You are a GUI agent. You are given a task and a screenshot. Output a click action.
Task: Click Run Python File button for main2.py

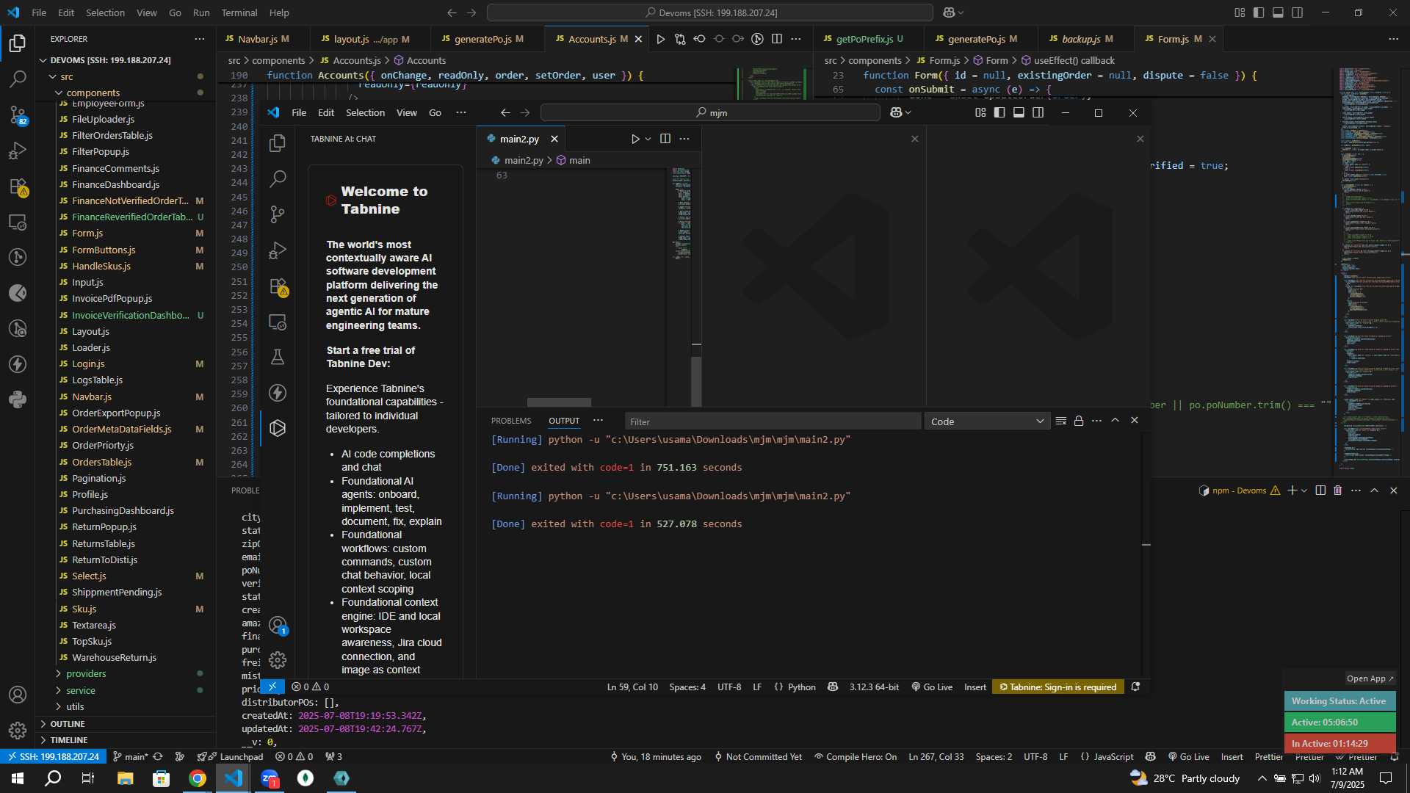click(x=635, y=139)
